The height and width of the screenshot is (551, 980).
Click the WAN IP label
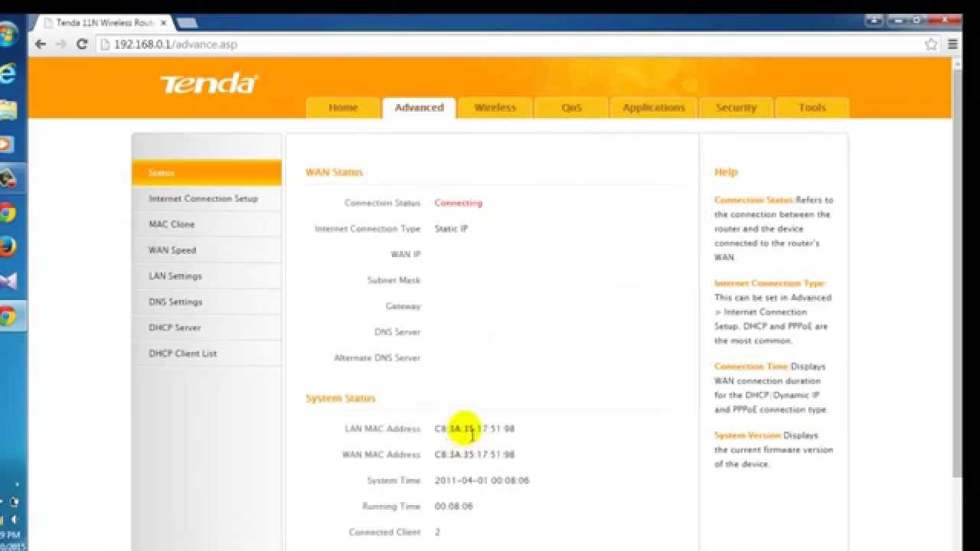coord(405,255)
